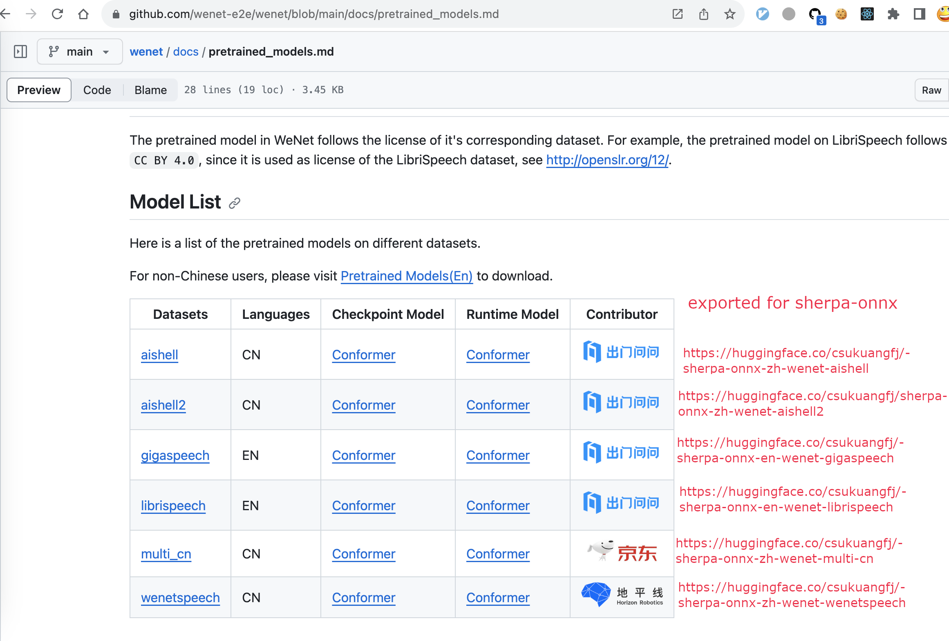
Task: Click the browser reload icon
Action: tap(57, 14)
